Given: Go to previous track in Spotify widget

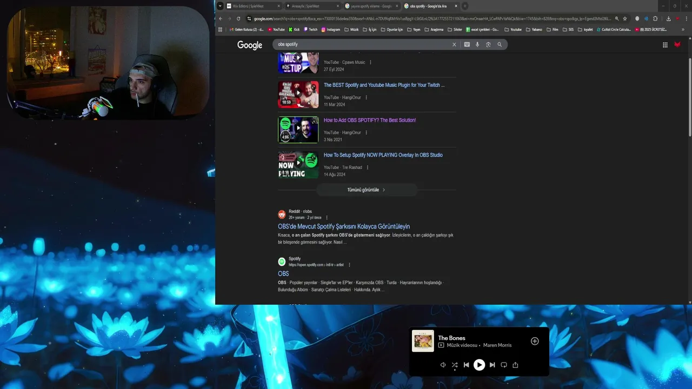Looking at the screenshot, I should [x=466, y=365].
